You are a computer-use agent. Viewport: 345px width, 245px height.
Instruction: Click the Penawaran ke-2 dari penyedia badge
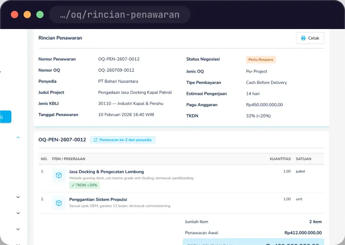pos(123,140)
